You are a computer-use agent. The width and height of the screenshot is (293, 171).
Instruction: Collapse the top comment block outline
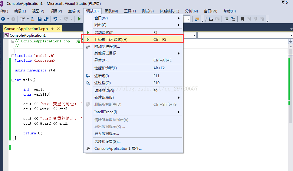[x=13, y=41]
